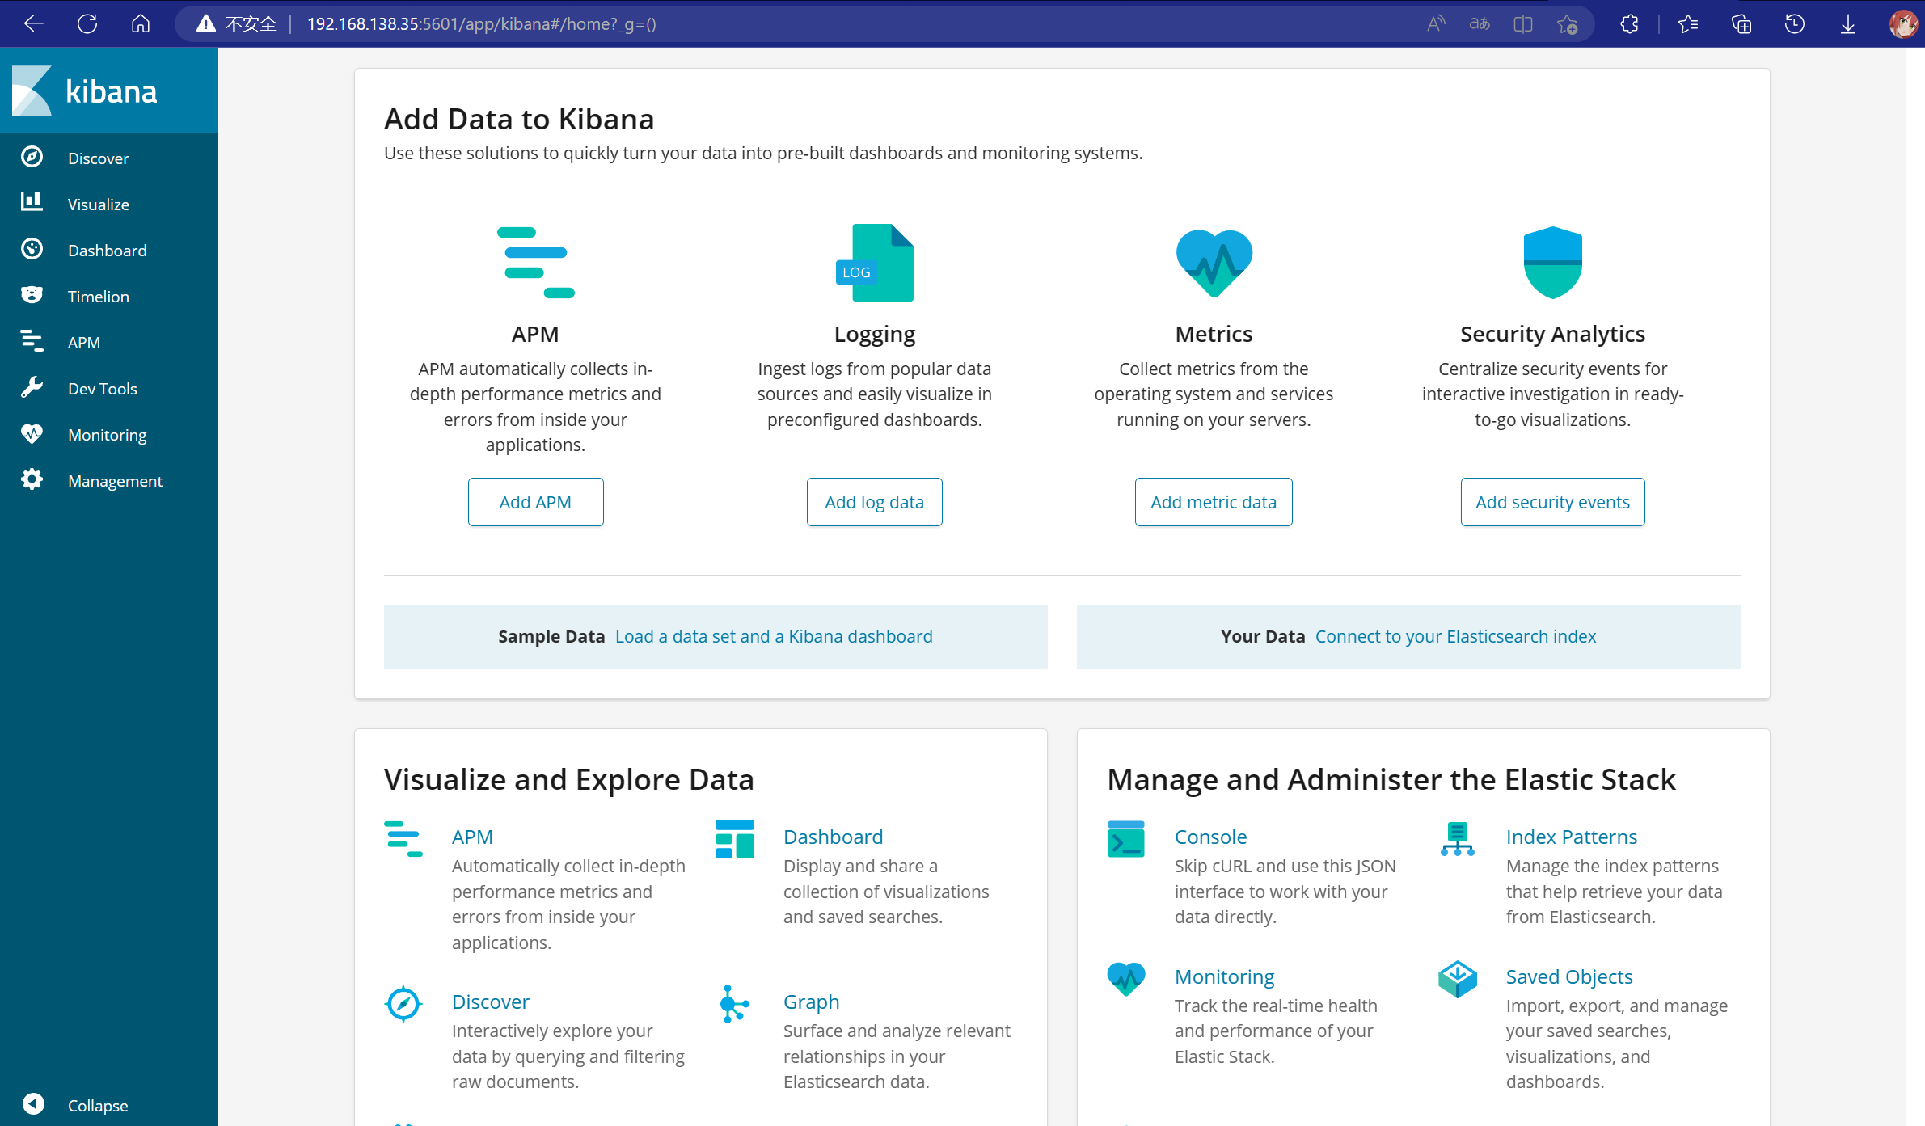The width and height of the screenshot is (1925, 1126).
Task: Click the Graph nodes icon
Action: click(734, 1005)
